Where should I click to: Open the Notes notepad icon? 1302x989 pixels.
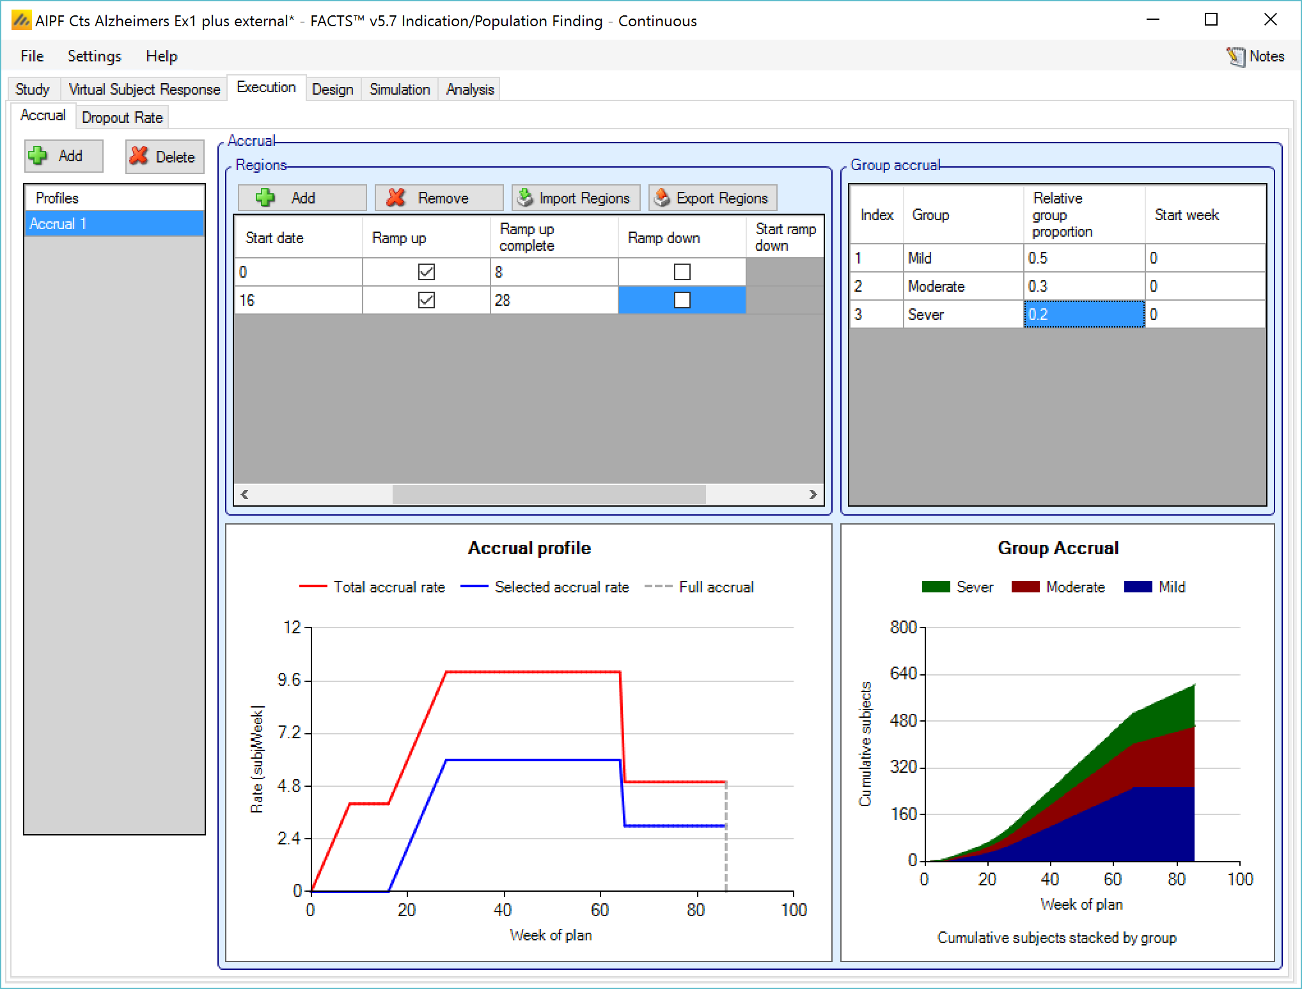pyautogui.click(x=1235, y=56)
